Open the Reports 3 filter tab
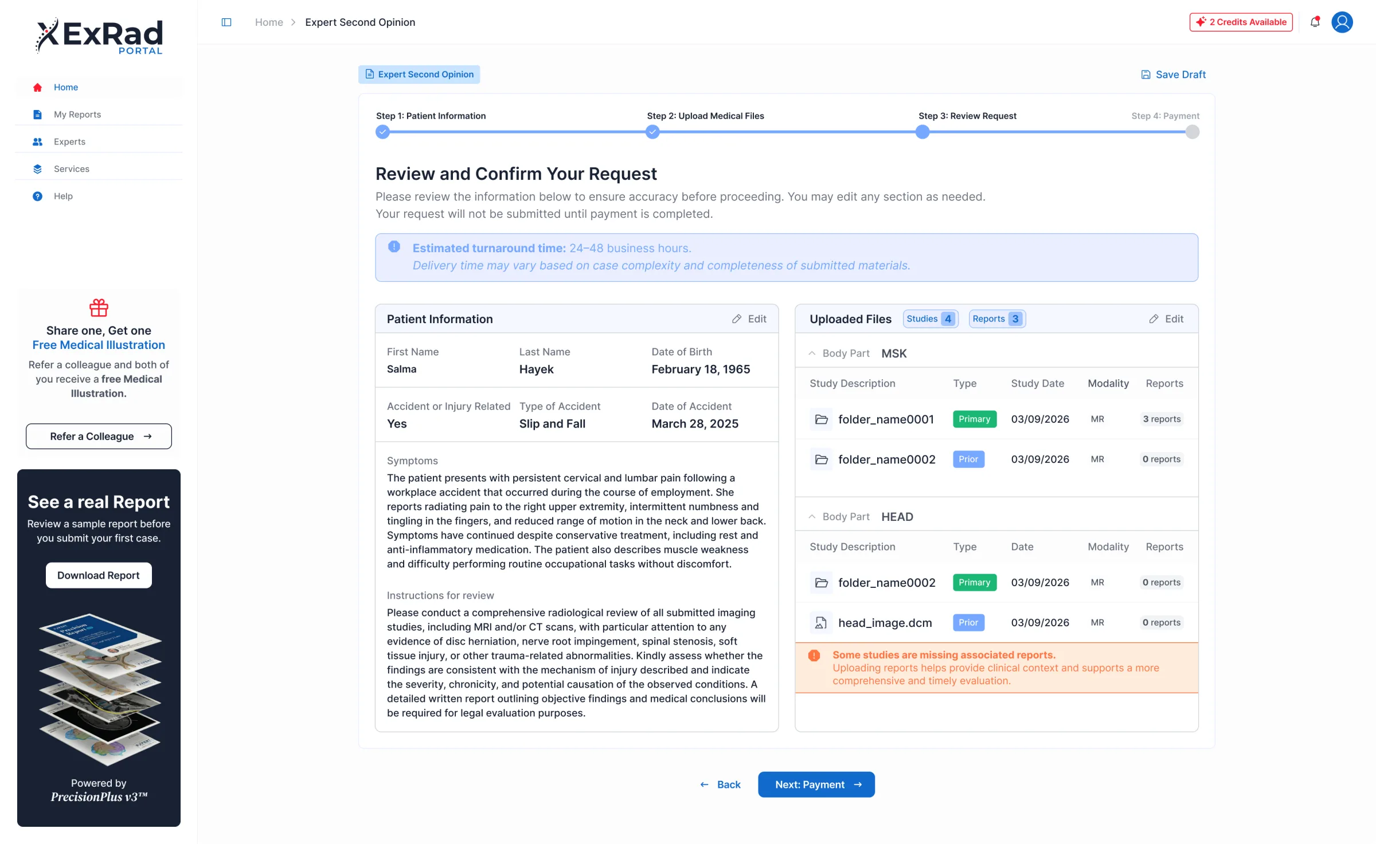This screenshot has height=844, width=1376. pos(997,319)
